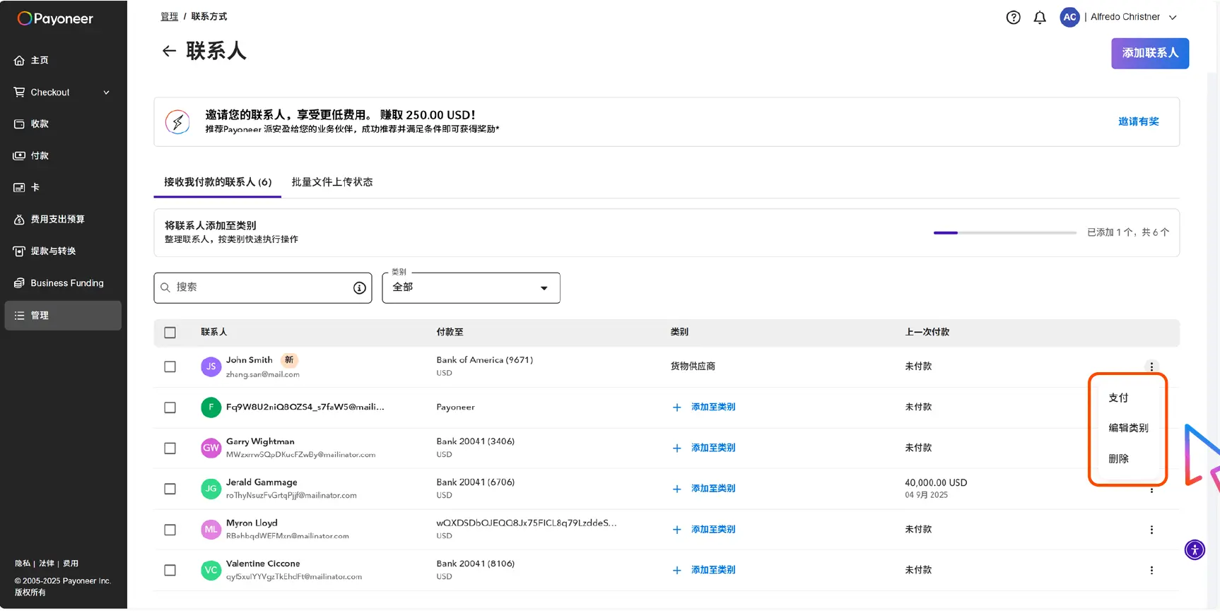Open the 隐私 footer link
Viewport: 1220px width, 613px height.
click(x=23, y=564)
